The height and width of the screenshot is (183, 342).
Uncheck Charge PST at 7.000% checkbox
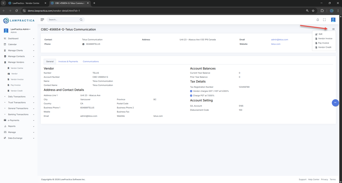click(x=191, y=96)
